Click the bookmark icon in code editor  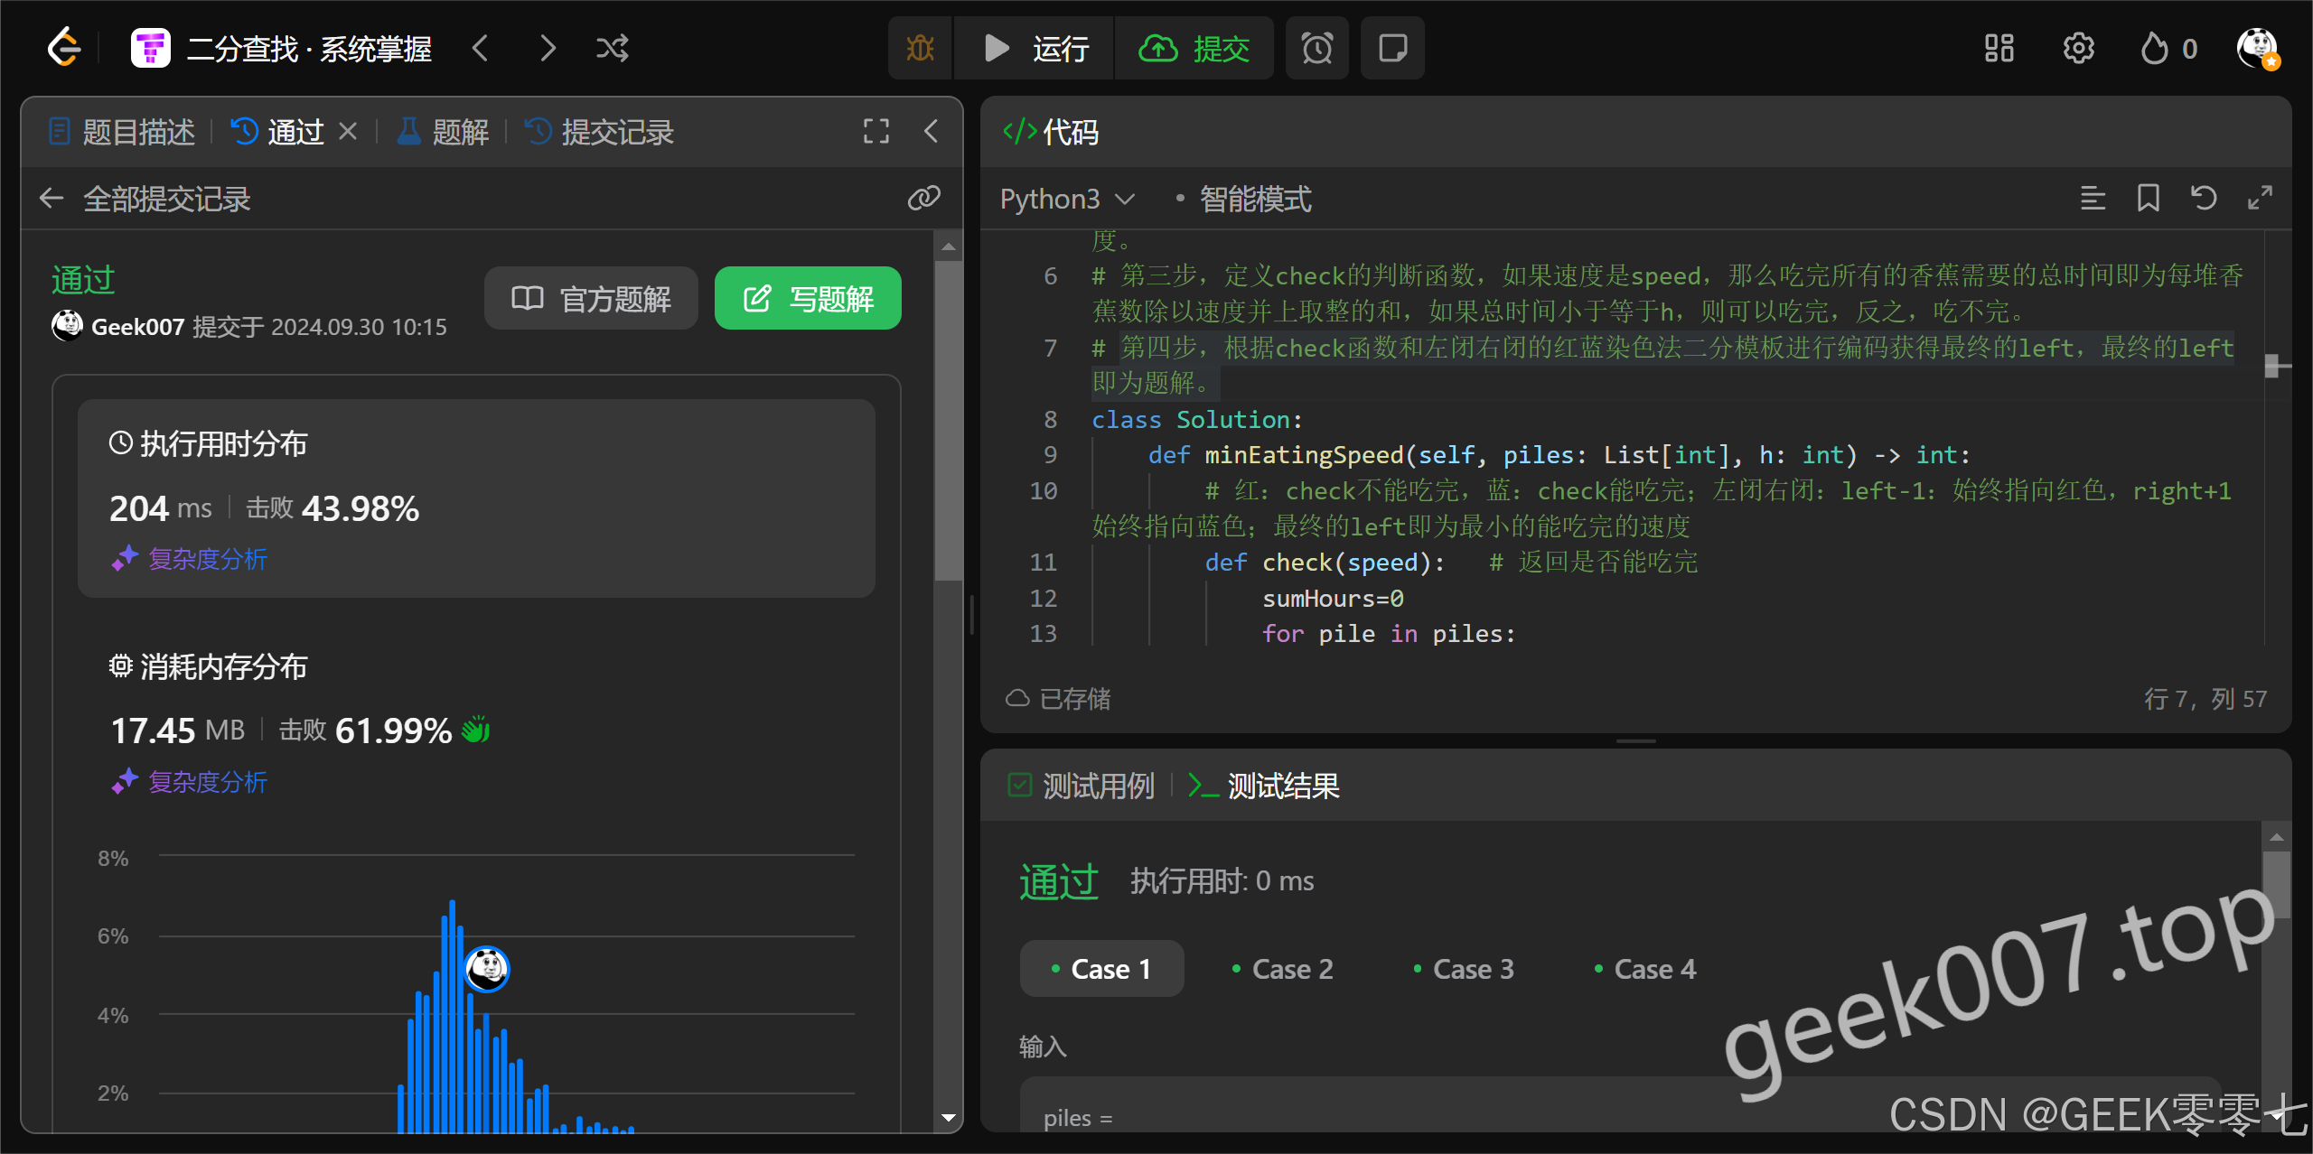(x=2148, y=198)
